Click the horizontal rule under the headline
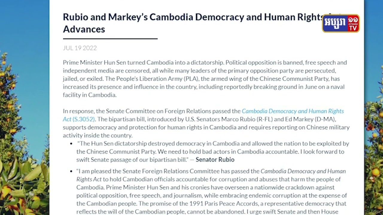Viewport: 383px width, 215px height. pyautogui.click(x=110, y=39)
